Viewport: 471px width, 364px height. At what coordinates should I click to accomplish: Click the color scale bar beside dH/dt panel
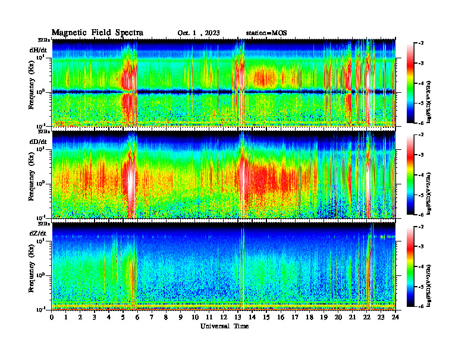[410, 83]
